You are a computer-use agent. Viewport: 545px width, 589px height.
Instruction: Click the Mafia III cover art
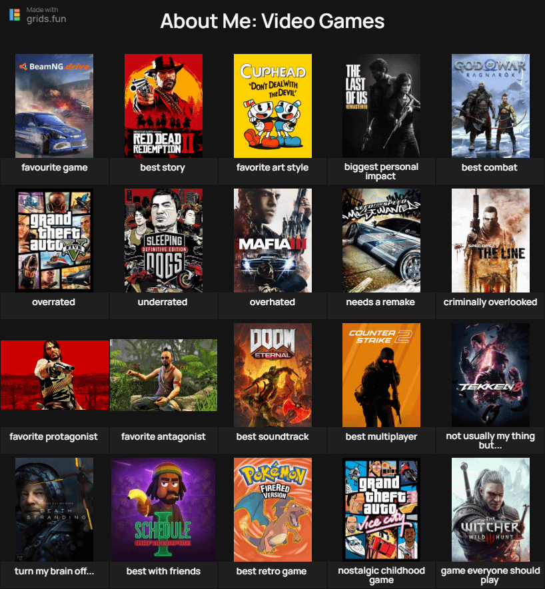272,241
